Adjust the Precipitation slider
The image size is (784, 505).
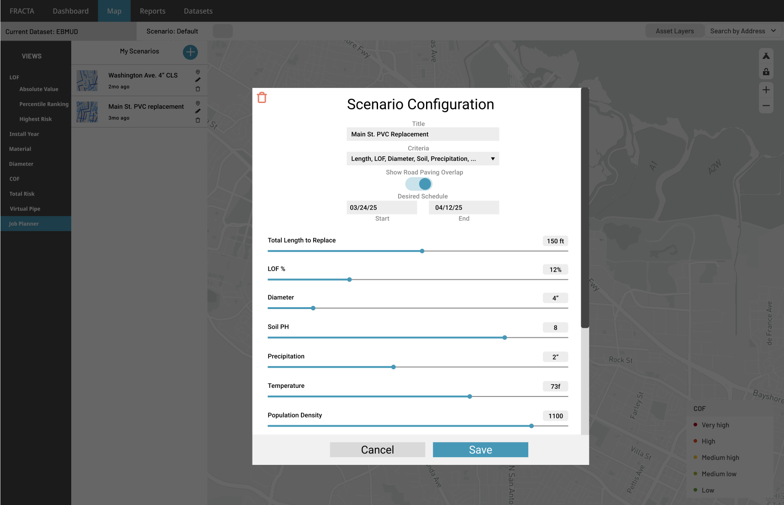(x=394, y=367)
